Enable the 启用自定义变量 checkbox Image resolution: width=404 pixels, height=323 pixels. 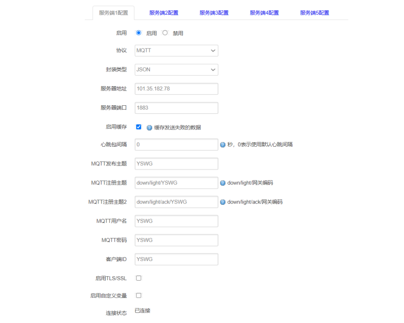[138, 295]
